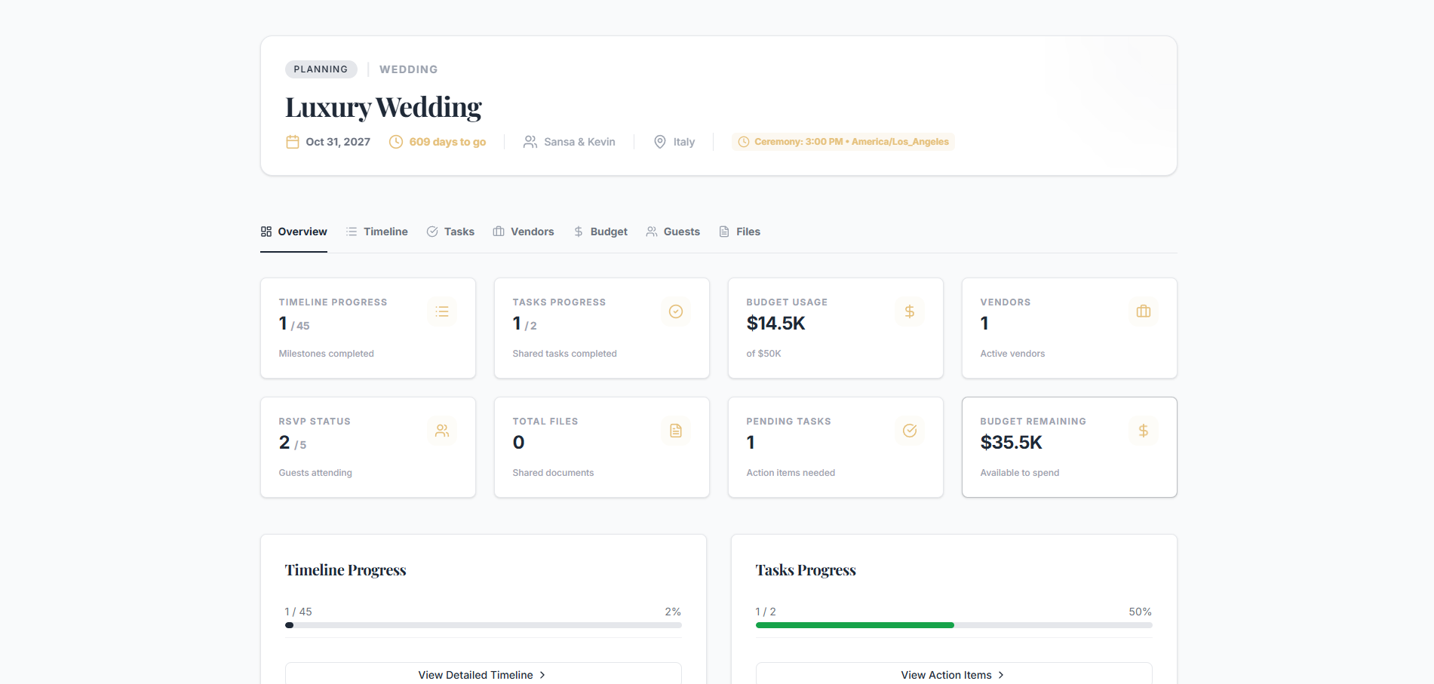
Task: Click the calendar icon beside Oct 31, 2027
Action: coord(293,141)
